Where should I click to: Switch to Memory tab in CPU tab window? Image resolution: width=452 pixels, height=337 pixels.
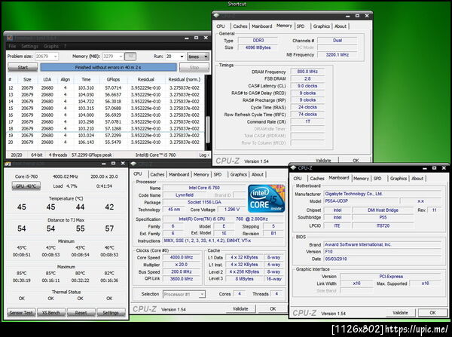point(201,175)
